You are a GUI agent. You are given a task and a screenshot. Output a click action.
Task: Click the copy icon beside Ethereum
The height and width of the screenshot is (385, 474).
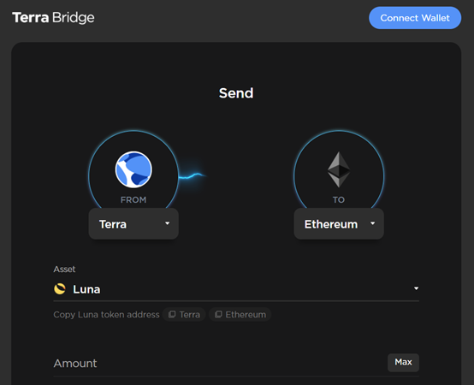pyautogui.click(x=218, y=314)
